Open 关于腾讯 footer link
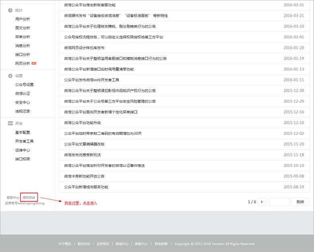Screen dimensions: 314x252 65,244
